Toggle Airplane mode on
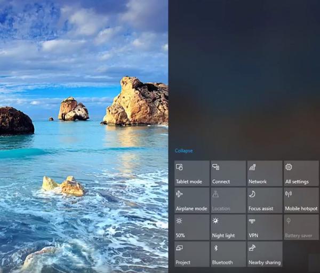This screenshot has width=320, height=273. coord(192,200)
